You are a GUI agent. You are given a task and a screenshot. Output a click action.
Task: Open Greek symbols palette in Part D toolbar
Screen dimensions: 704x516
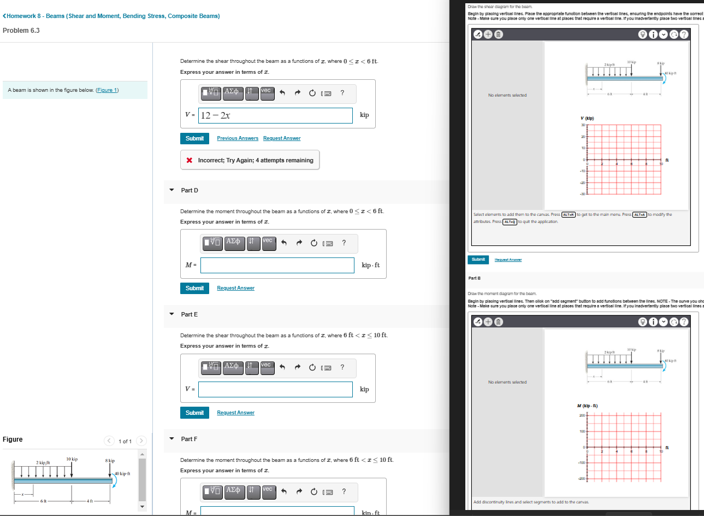233,242
